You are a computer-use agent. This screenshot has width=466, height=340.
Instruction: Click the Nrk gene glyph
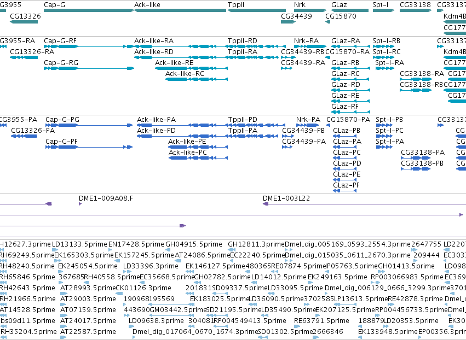click(x=310, y=10)
